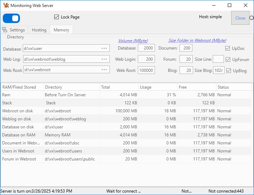254x195 pixels.
Task: Focus the Size Line input box
Action: click(218, 59)
